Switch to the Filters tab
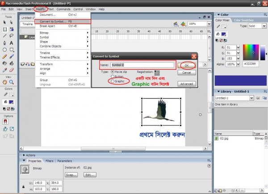This screenshot has width=268, height=194. point(50,161)
